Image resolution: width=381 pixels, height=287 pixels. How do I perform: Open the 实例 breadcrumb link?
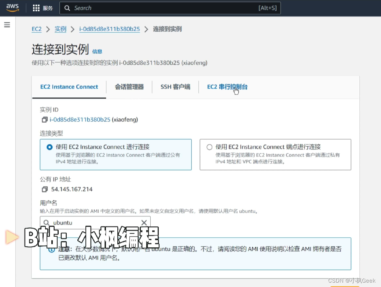(60, 29)
